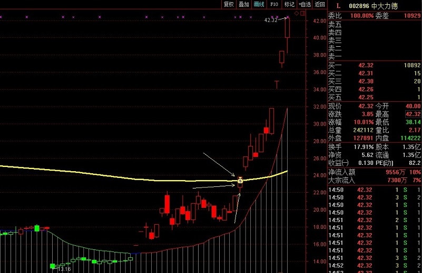Click the diamond icon above the price axis
This screenshot has width=422, height=273.
coord(297,13)
